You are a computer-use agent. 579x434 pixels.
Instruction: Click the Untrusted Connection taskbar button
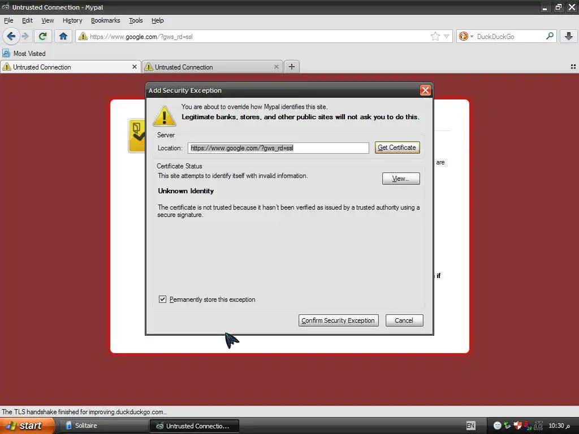click(195, 426)
